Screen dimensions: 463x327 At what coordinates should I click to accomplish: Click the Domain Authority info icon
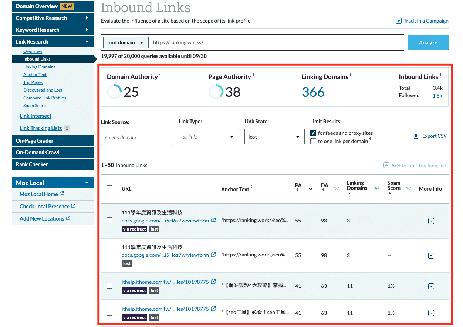(x=160, y=75)
